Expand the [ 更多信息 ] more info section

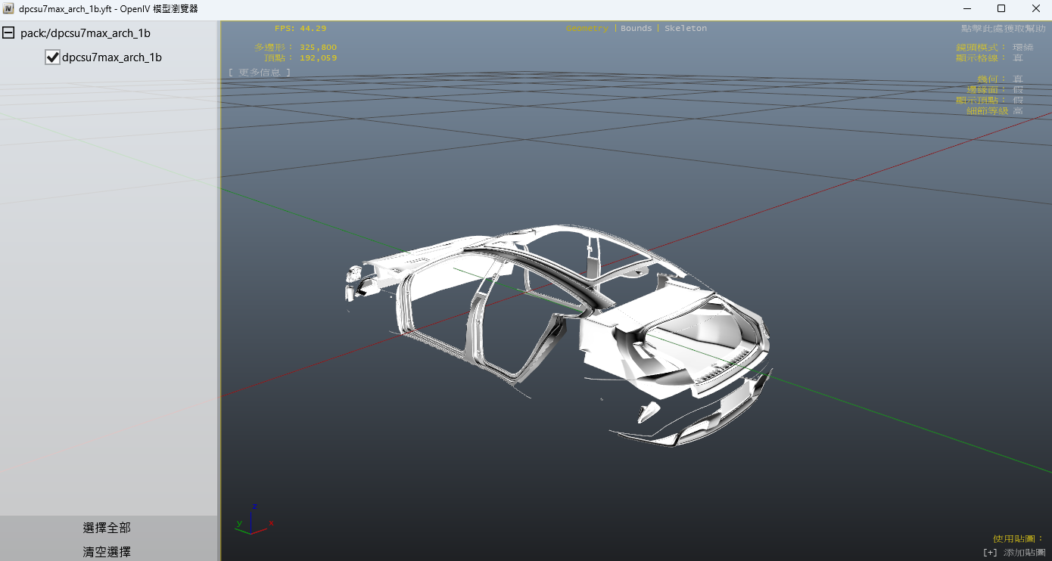point(259,73)
